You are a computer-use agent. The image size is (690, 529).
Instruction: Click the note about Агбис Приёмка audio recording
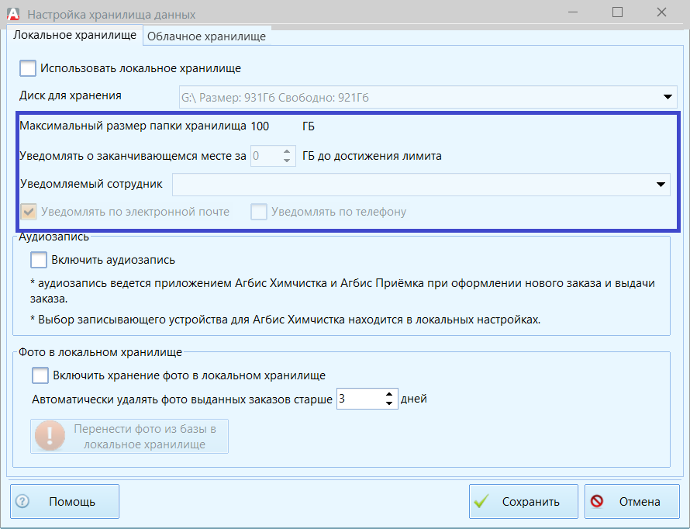pos(343,290)
